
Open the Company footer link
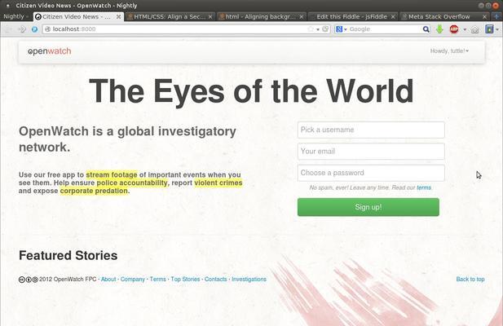pos(133,280)
